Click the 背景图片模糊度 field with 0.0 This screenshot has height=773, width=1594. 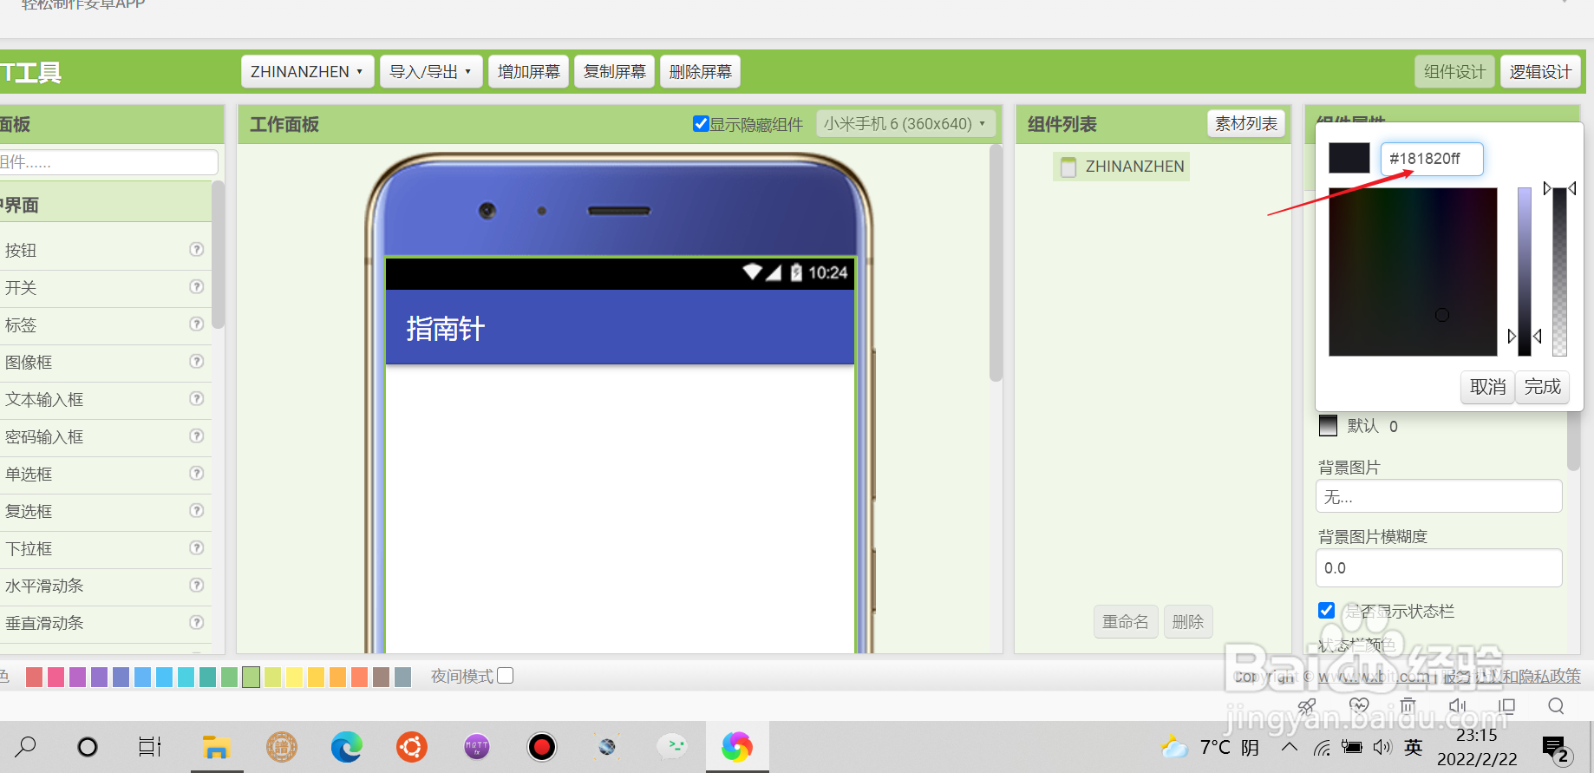[1439, 567]
